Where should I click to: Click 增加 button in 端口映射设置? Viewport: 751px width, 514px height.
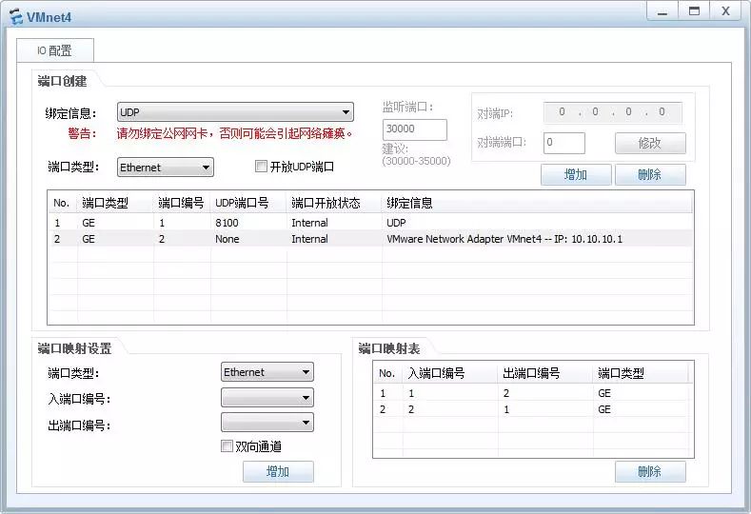pyautogui.click(x=278, y=471)
